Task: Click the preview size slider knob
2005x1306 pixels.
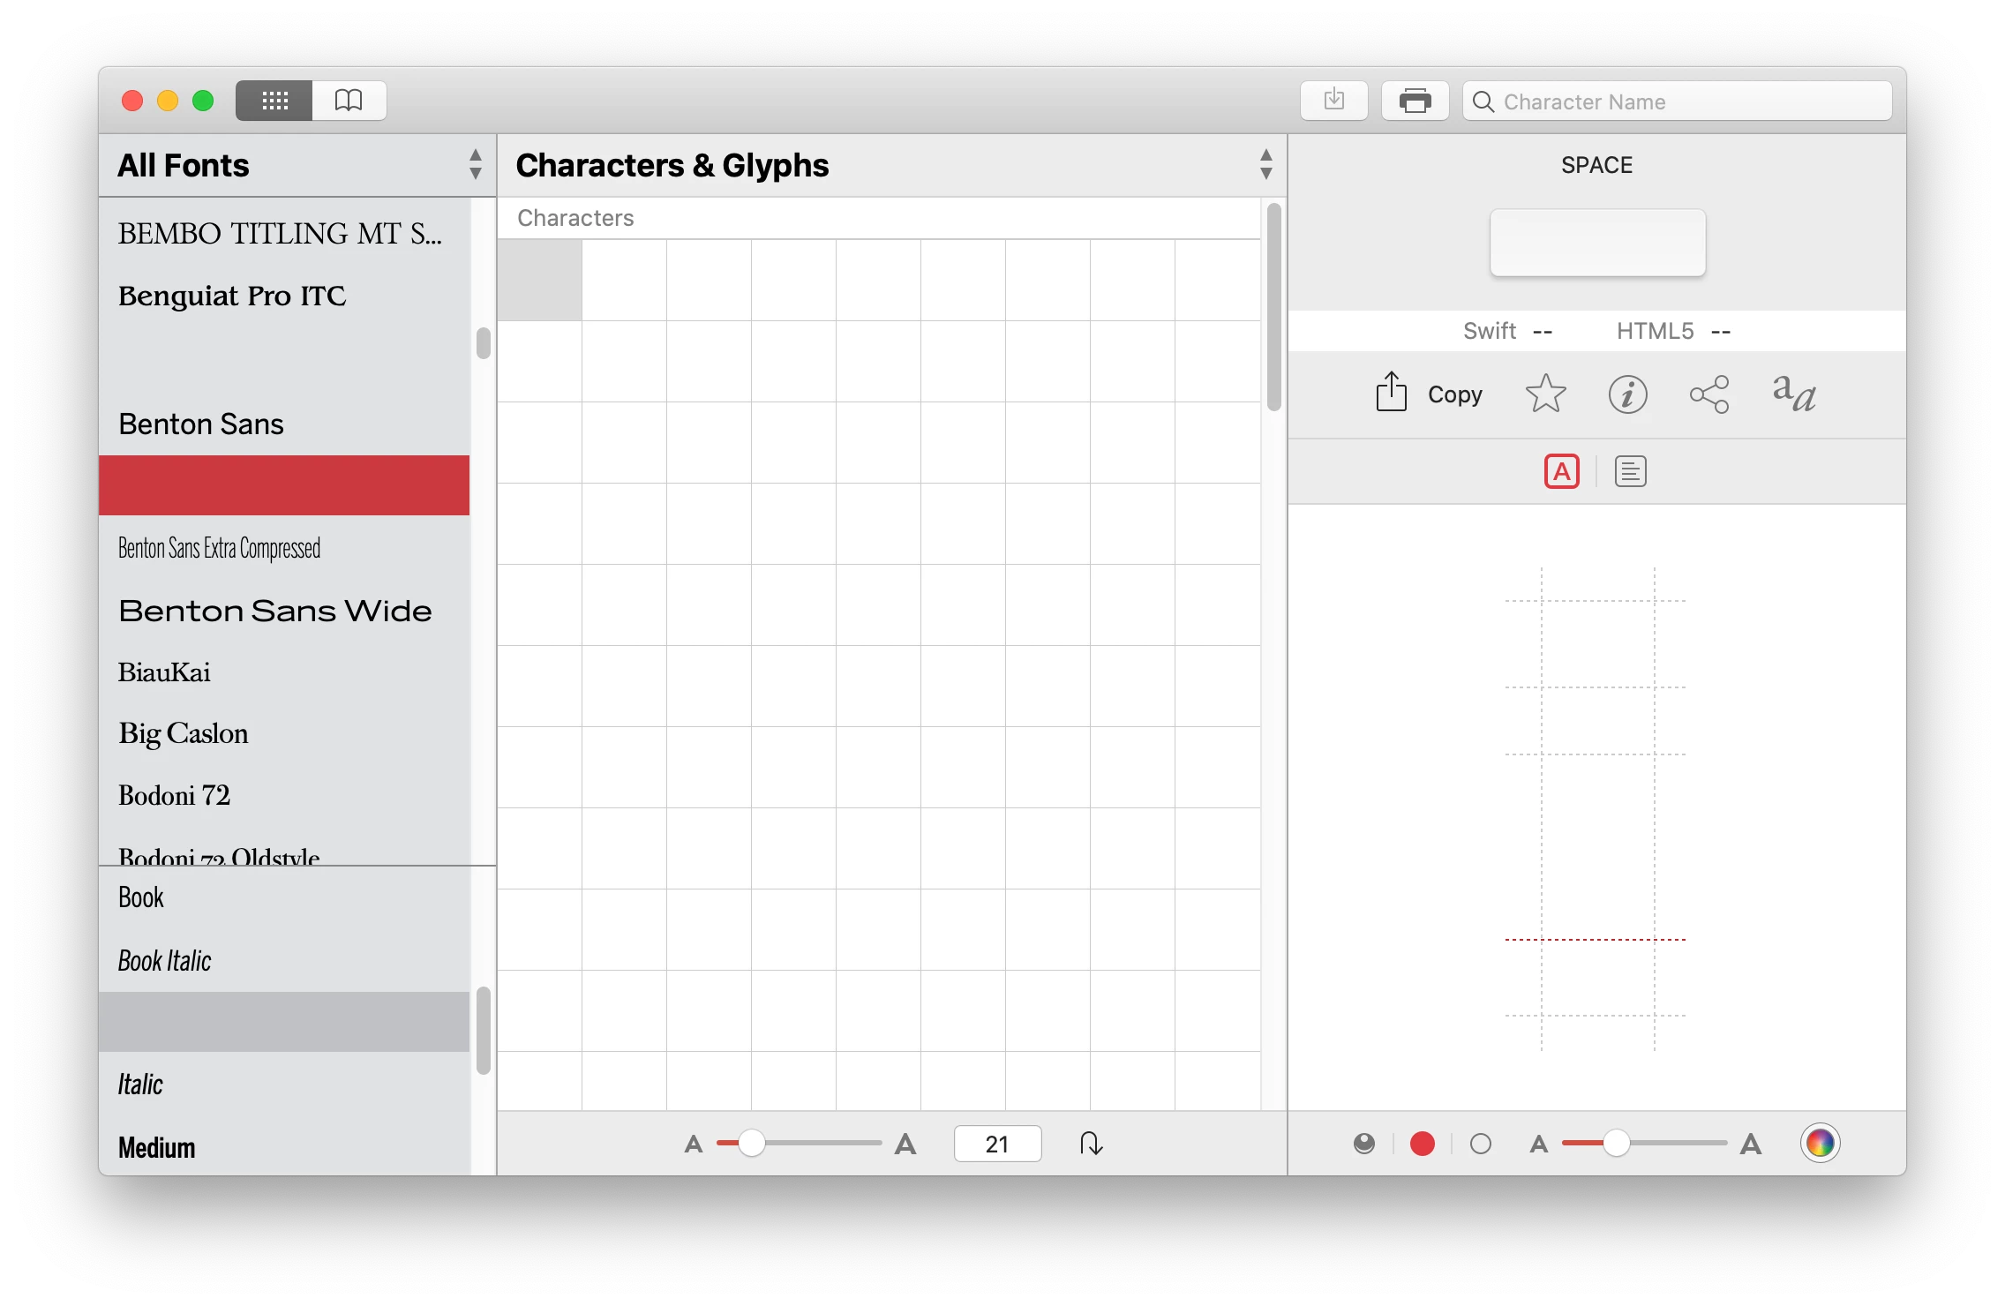Action: (x=1616, y=1143)
